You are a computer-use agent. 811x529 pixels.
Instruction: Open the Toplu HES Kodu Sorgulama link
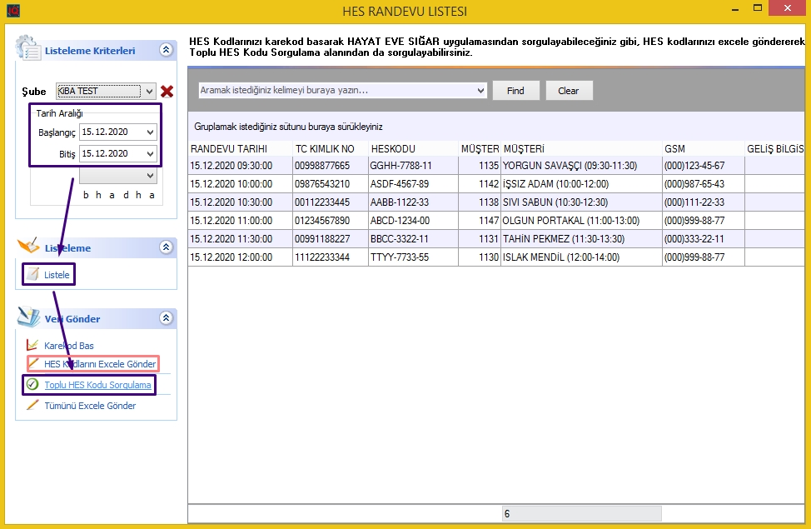97,385
